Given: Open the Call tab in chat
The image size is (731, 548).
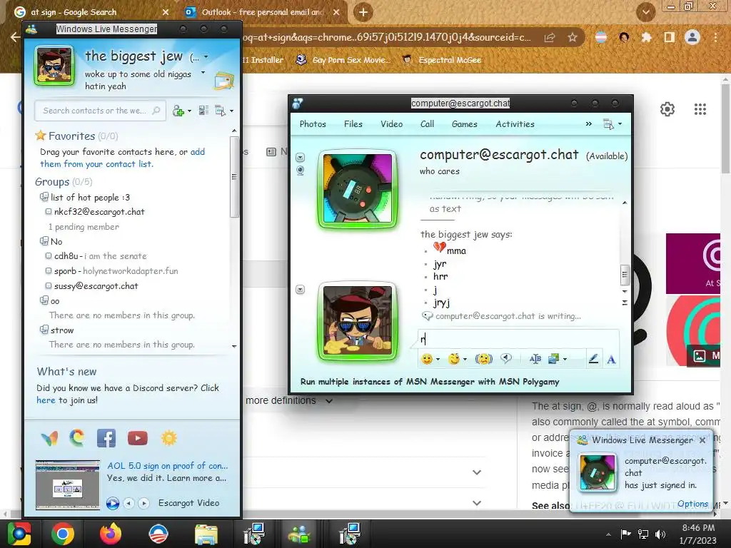Looking at the screenshot, I should 427,124.
